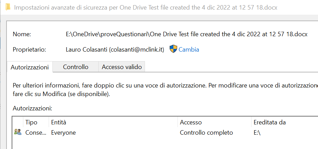Click the Autorizzazioni list label above table
This screenshot has width=318, height=149.
pos(32,108)
